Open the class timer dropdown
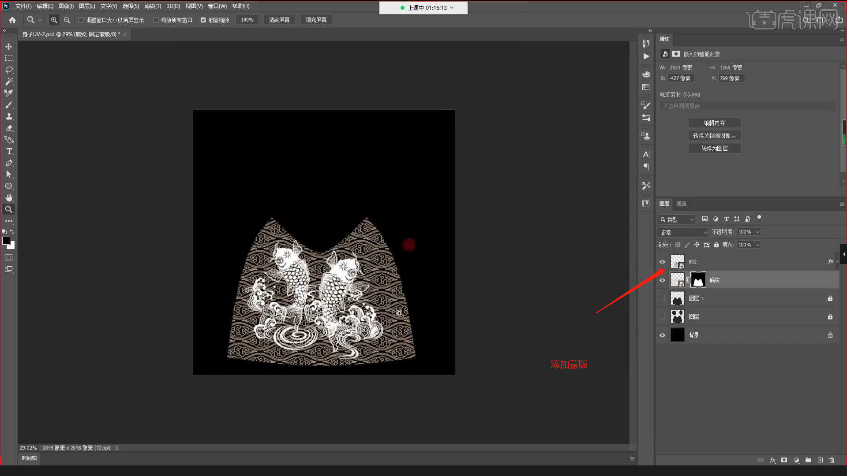The width and height of the screenshot is (847, 476). pos(452,7)
